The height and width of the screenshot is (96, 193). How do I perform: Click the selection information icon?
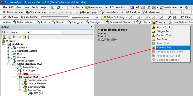(x=181, y=7)
